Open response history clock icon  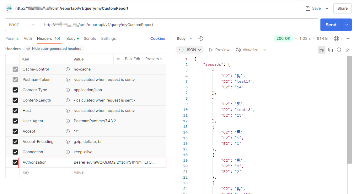201,39
